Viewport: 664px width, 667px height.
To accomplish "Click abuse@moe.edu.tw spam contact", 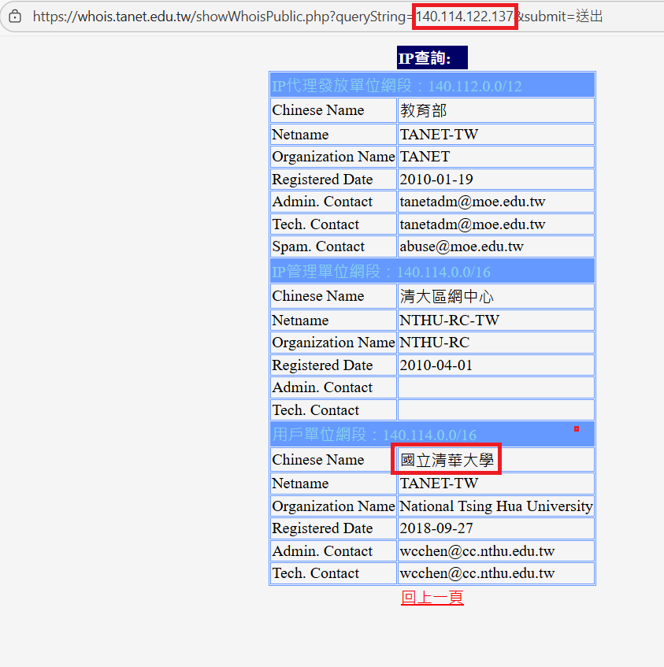I will pos(496,246).
